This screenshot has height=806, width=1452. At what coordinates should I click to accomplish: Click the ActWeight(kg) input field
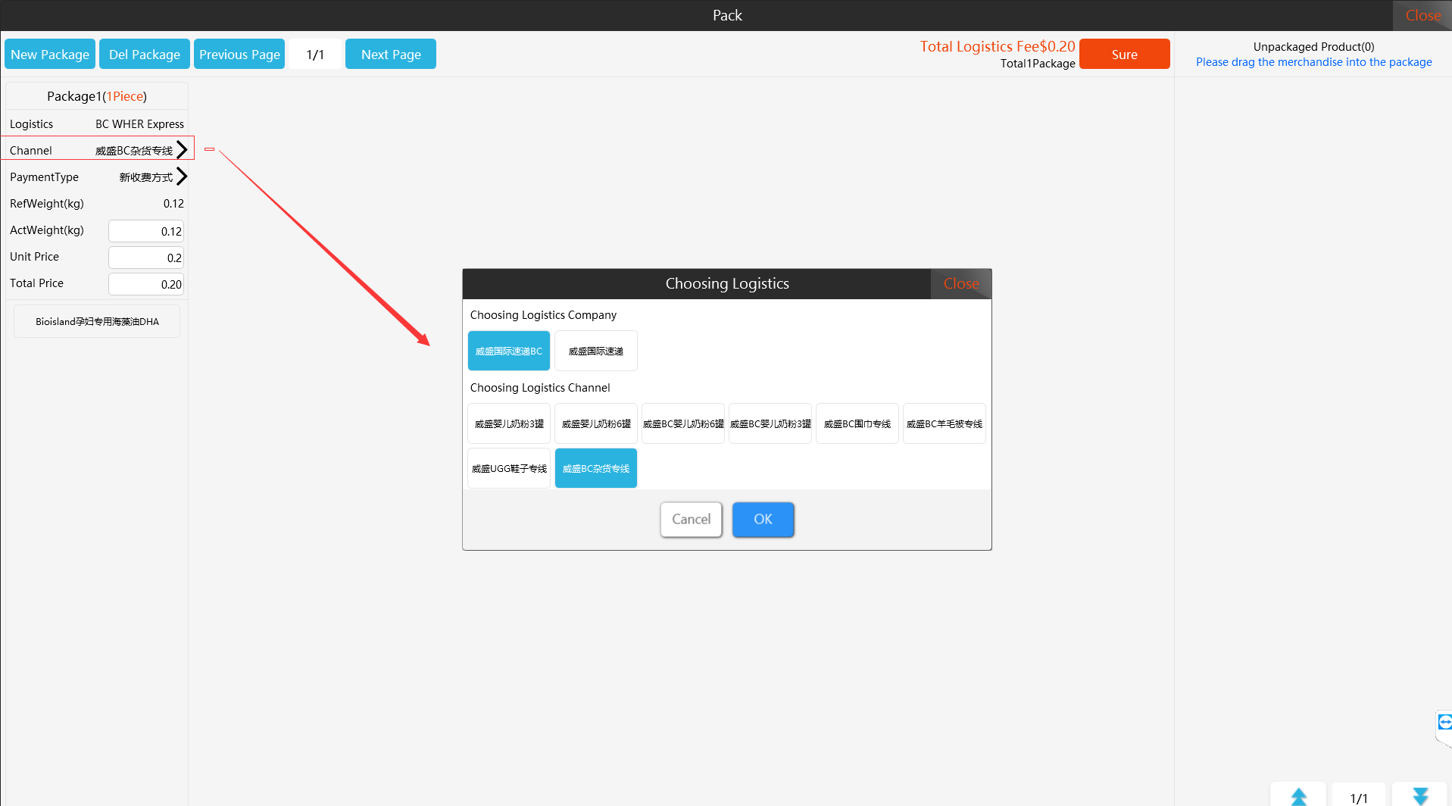point(146,231)
